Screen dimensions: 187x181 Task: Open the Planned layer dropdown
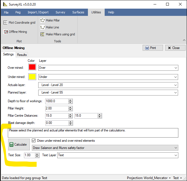[176, 92]
